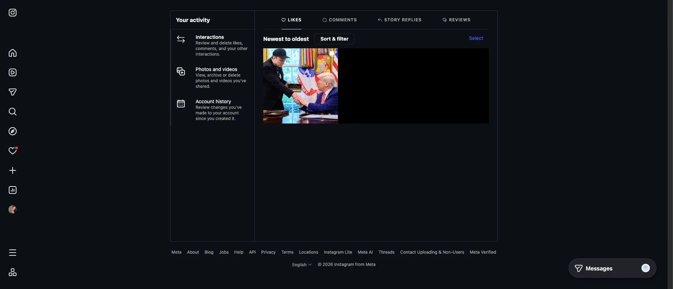This screenshot has height=289, width=673.
Task: Open Instagram home feed icon
Action: pos(13,53)
